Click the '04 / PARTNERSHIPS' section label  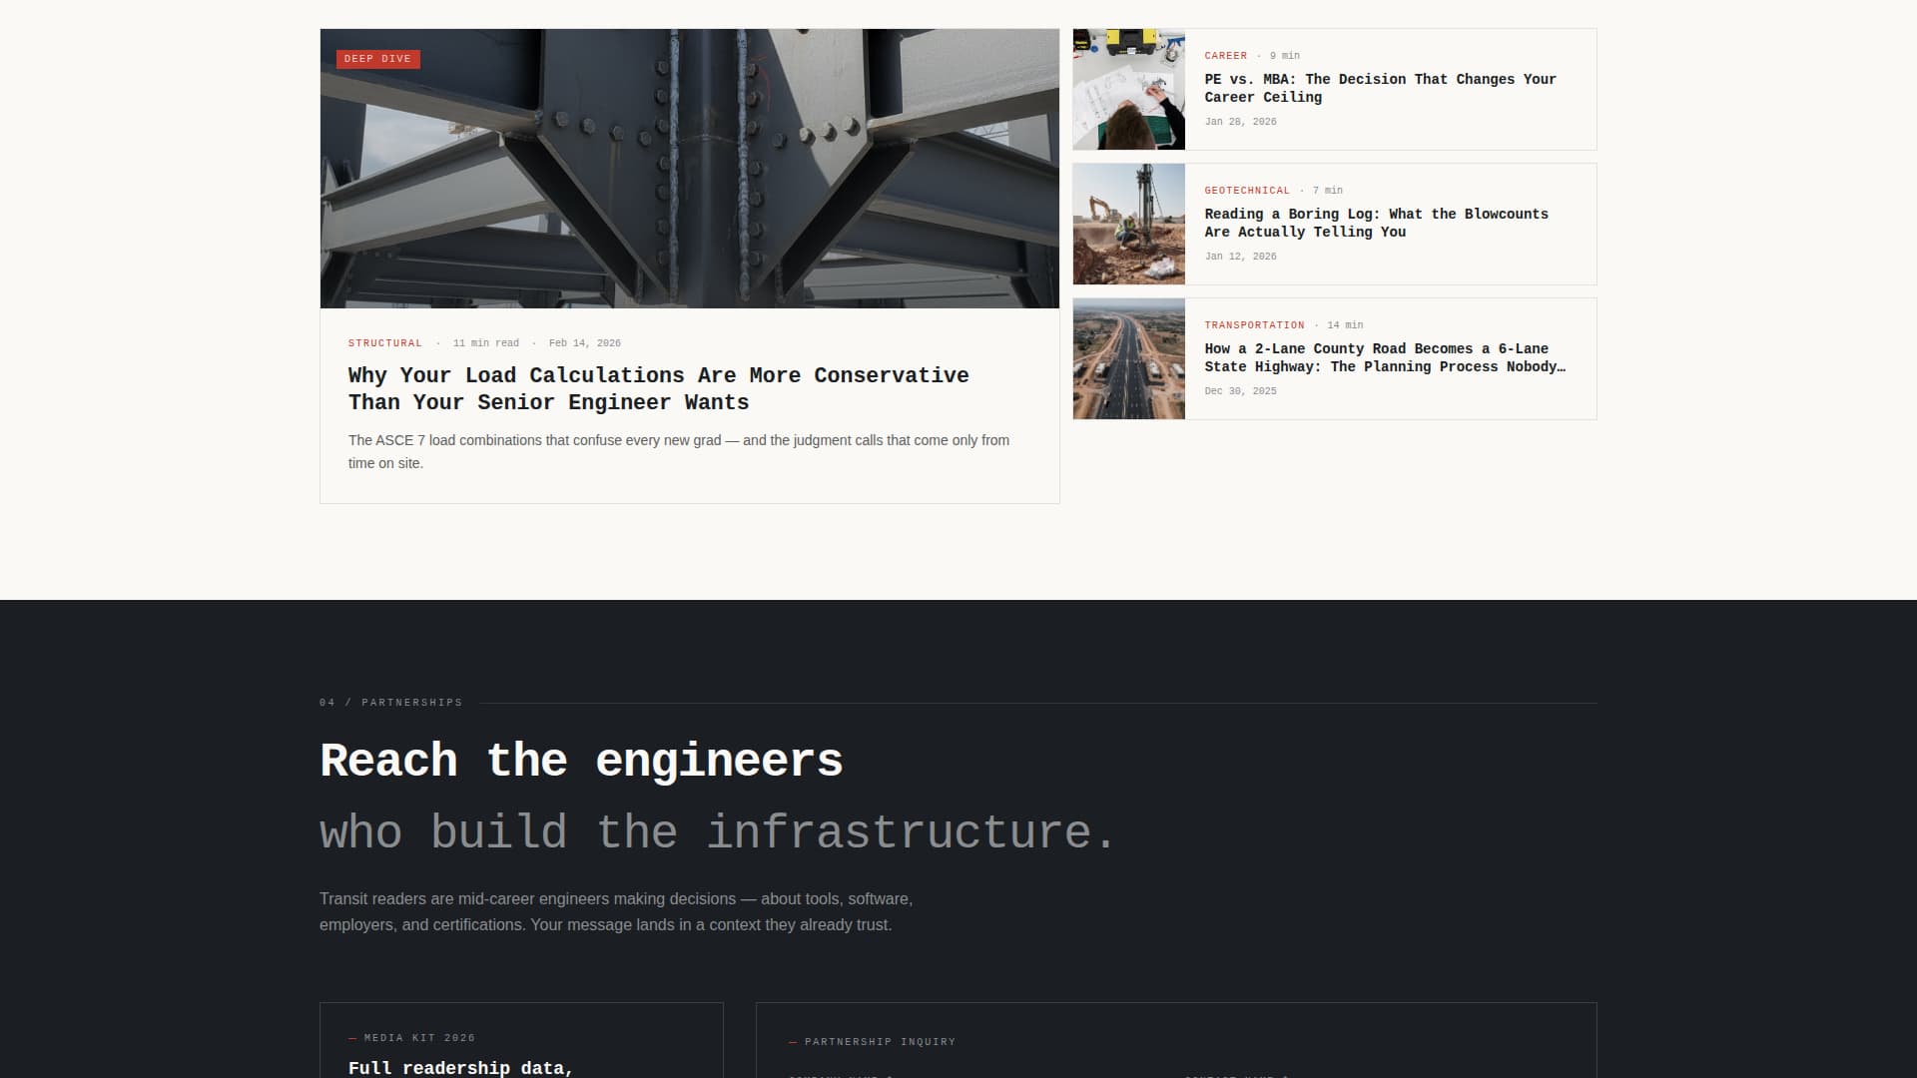click(390, 703)
